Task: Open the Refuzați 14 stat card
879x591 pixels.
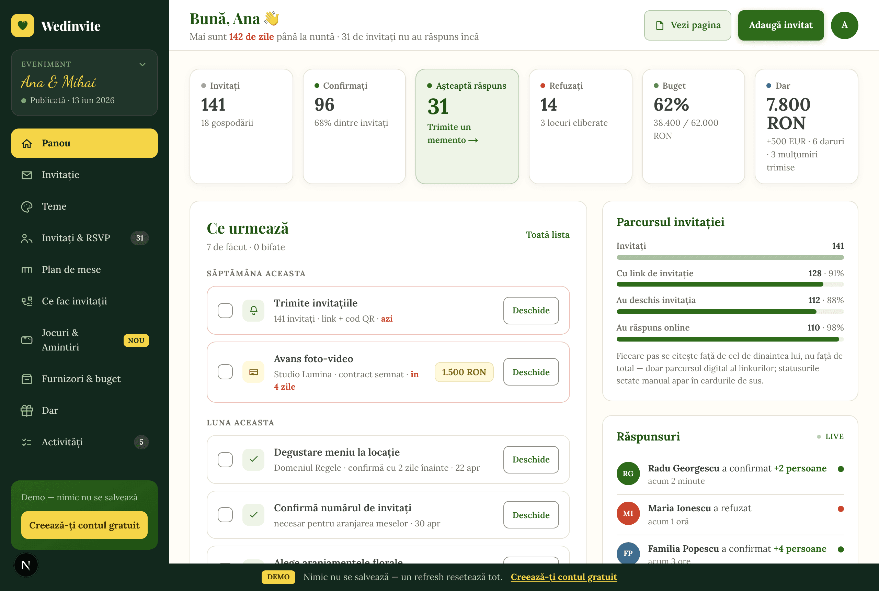Action: pyautogui.click(x=580, y=126)
